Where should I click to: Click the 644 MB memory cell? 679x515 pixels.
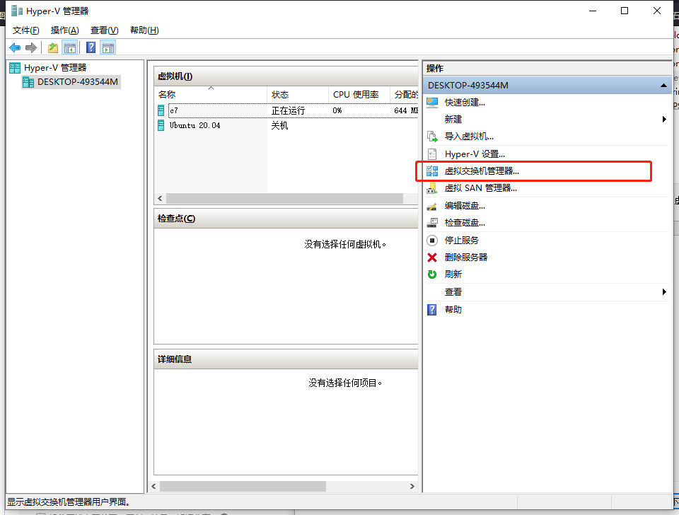pyautogui.click(x=406, y=111)
